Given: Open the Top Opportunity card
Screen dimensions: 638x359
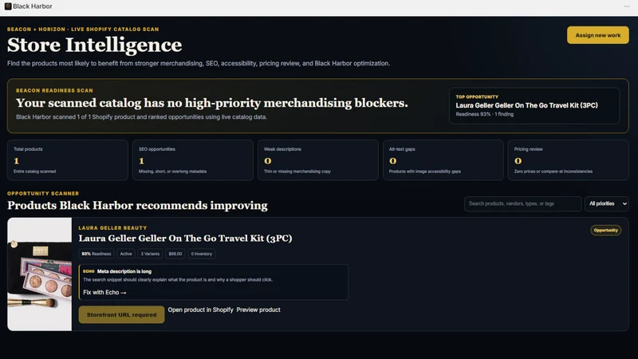Looking at the screenshot, I should (x=534, y=105).
